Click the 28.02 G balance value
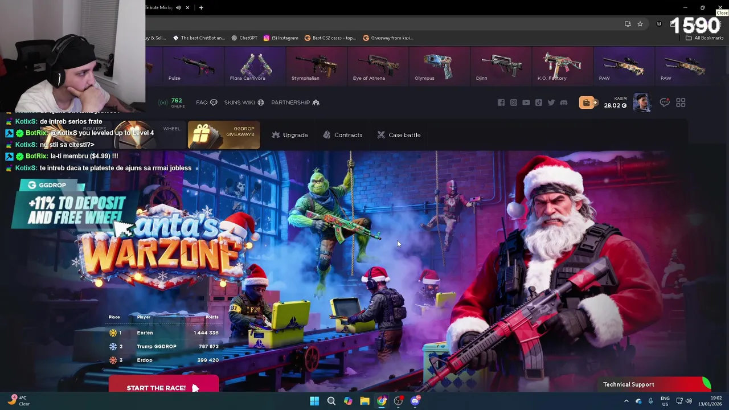The image size is (729, 410). pyautogui.click(x=615, y=105)
